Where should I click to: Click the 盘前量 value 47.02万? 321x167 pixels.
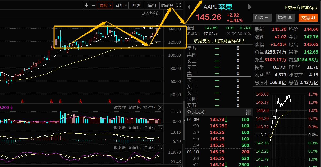pyautogui.click(x=210, y=34)
